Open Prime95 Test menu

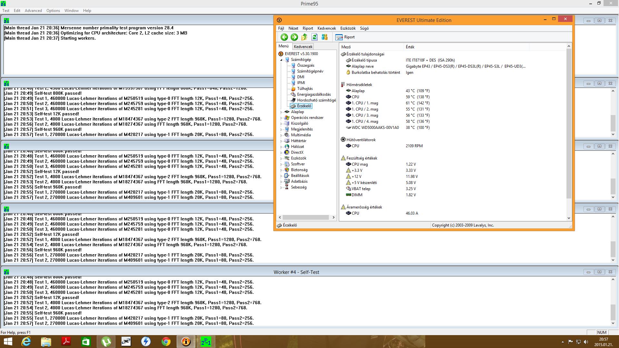point(6,11)
